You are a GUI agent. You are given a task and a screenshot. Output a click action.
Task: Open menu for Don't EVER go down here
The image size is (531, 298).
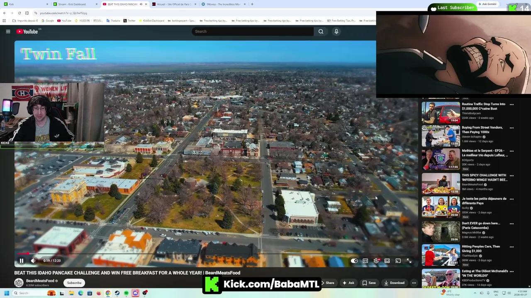coord(512,223)
